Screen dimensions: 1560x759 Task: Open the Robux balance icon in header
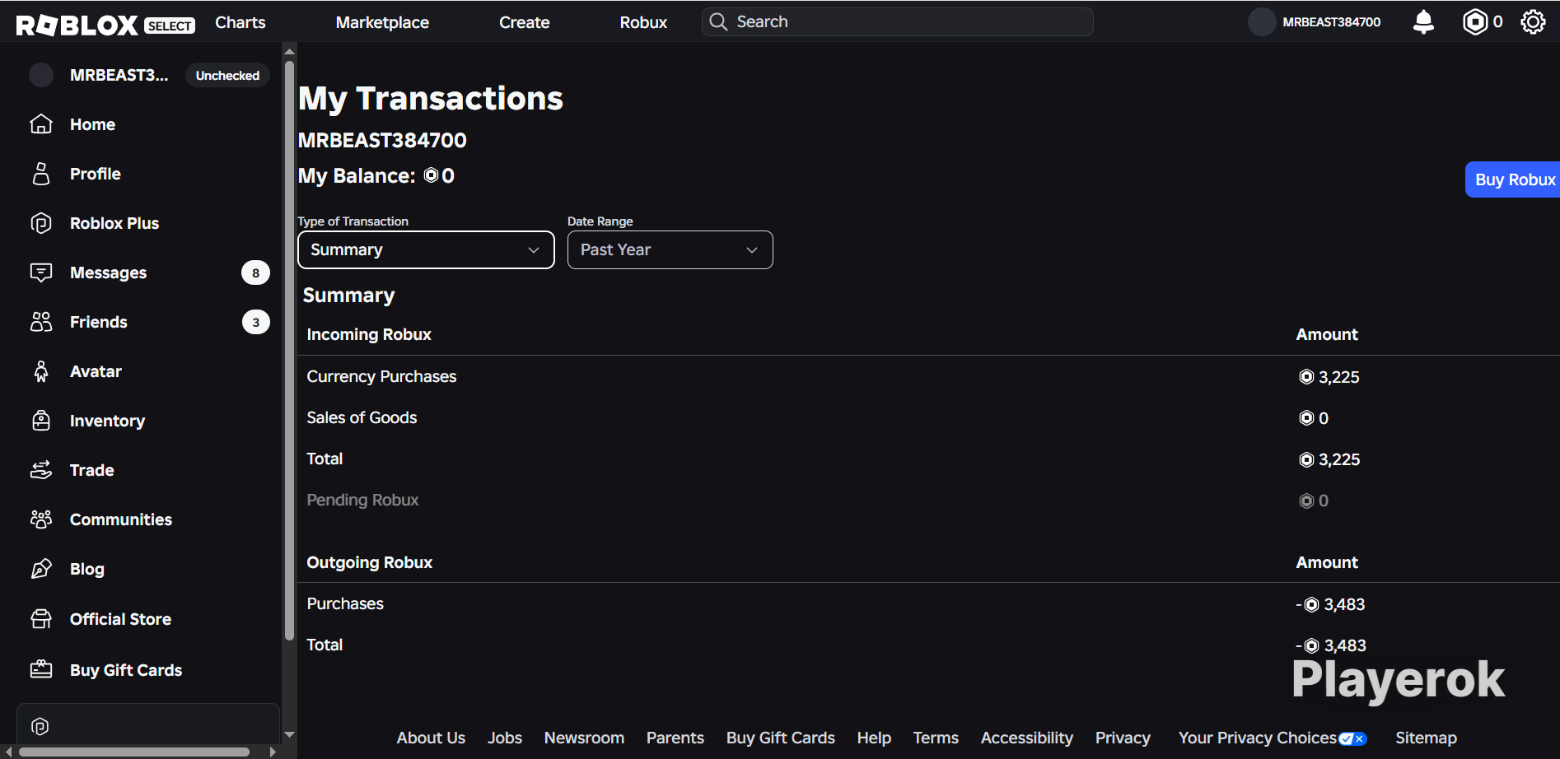pyautogui.click(x=1475, y=22)
